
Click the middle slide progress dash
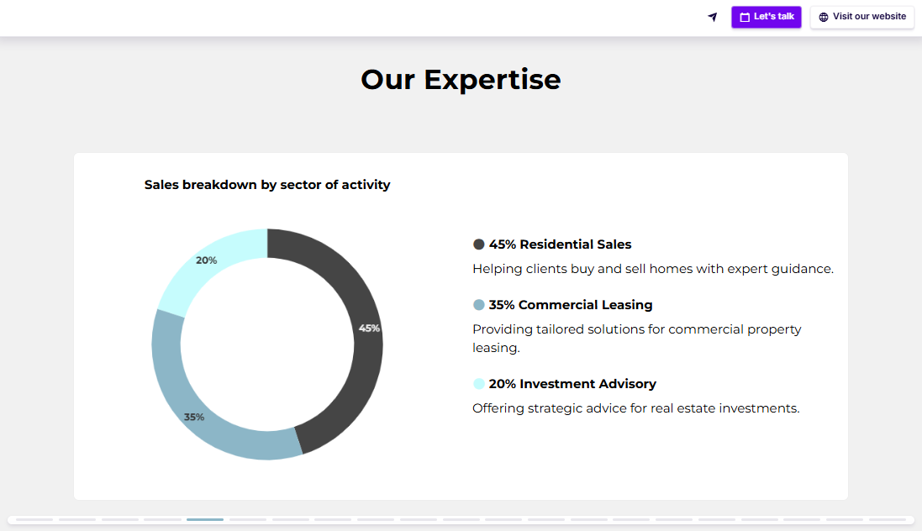(460, 520)
